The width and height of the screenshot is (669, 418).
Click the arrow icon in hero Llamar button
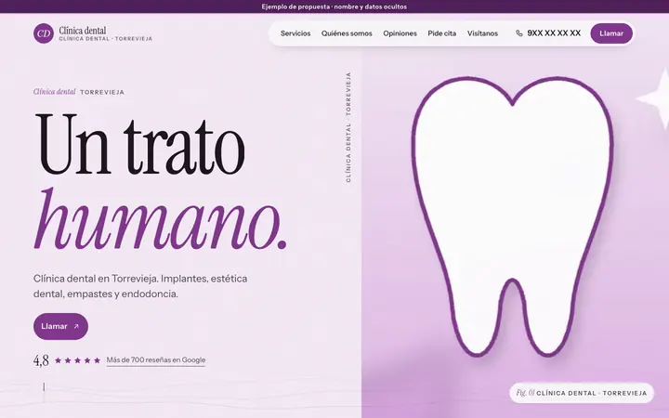coord(76,327)
